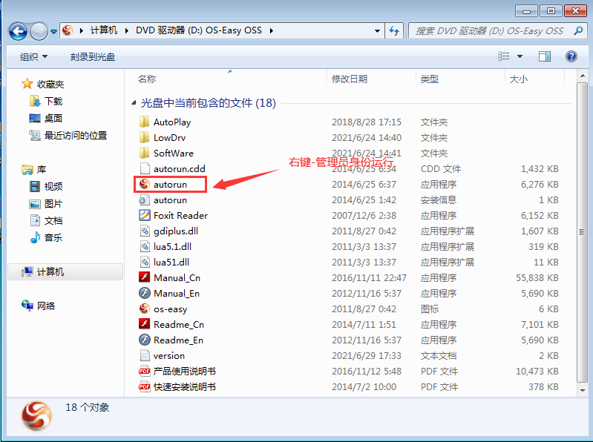Toggle the preview pane icon

(545, 56)
